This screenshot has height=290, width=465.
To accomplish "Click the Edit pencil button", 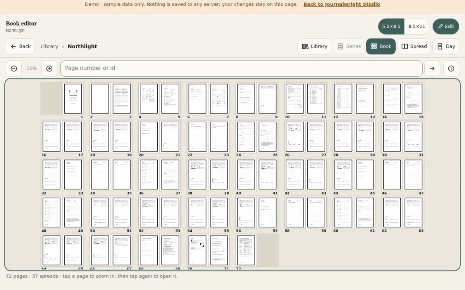I will coord(446,26).
